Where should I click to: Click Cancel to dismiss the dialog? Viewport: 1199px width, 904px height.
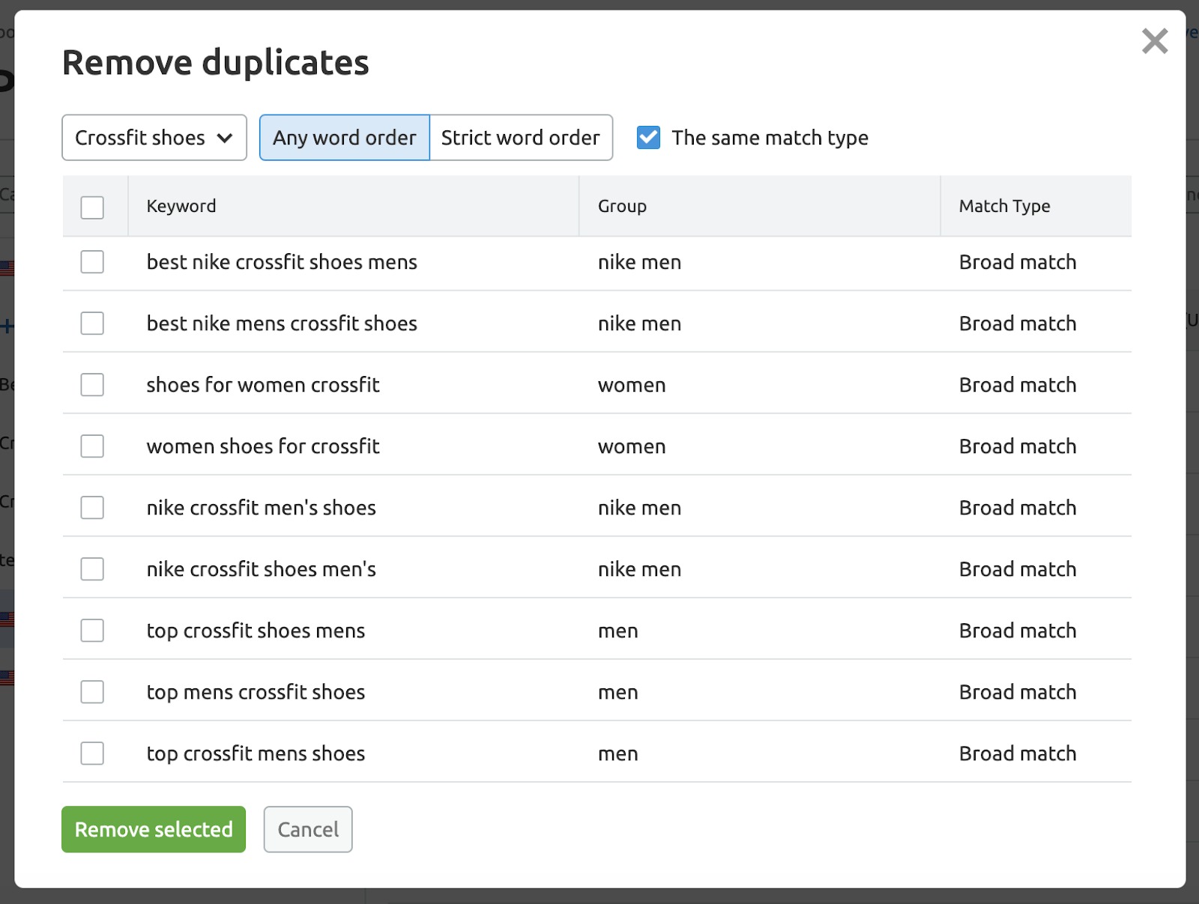coord(307,829)
